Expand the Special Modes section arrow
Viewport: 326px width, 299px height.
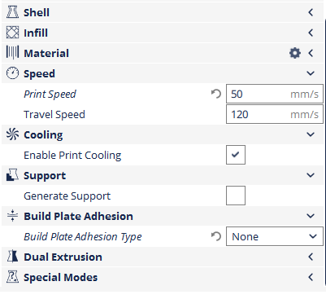coord(311,277)
